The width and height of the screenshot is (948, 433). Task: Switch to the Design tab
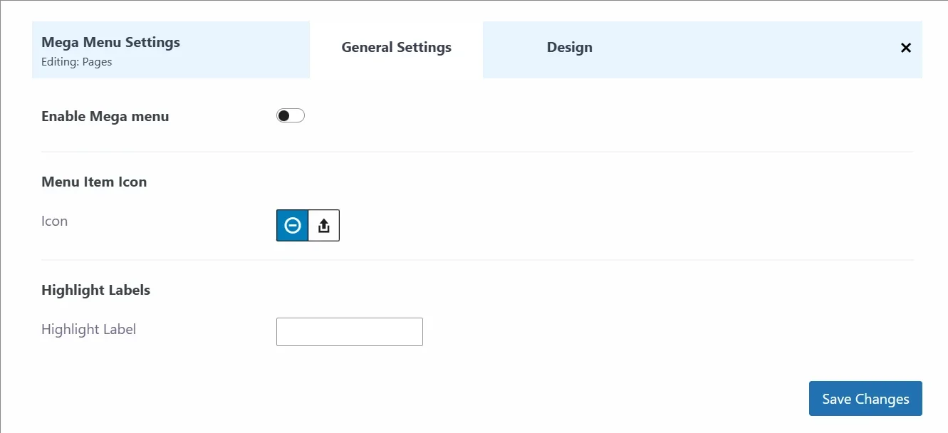click(569, 47)
